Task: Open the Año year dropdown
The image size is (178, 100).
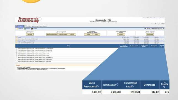Action: [x=148, y=29]
